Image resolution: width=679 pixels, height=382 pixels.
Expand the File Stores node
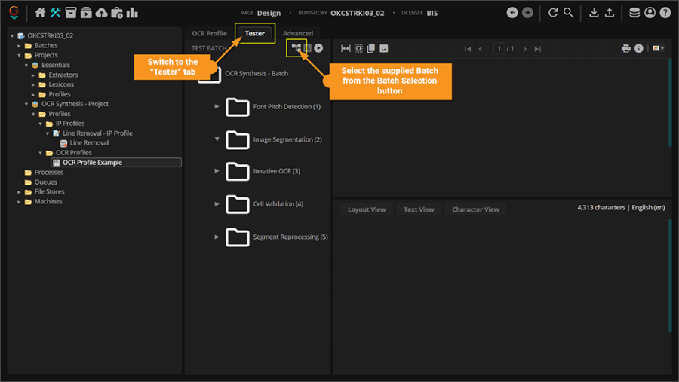(19, 191)
